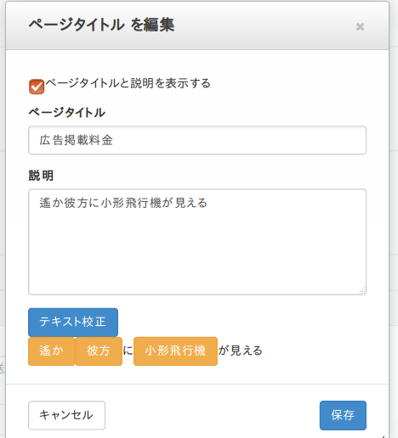This screenshot has height=438, width=398.
Task: Run the テキスト校正 button
Action: [73, 322]
